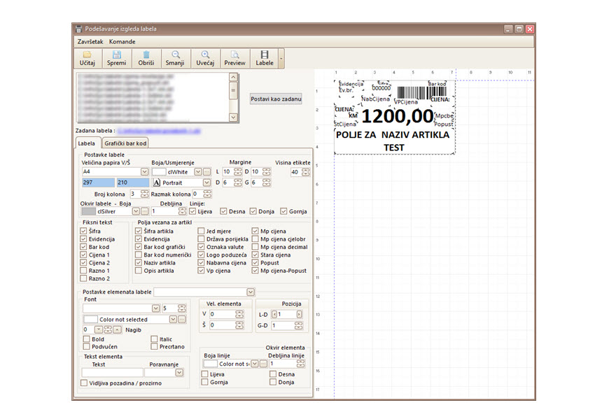Image resolution: width=609 pixels, height=412 pixels.
Task: Click the Tekst element input field
Action: coord(113,373)
